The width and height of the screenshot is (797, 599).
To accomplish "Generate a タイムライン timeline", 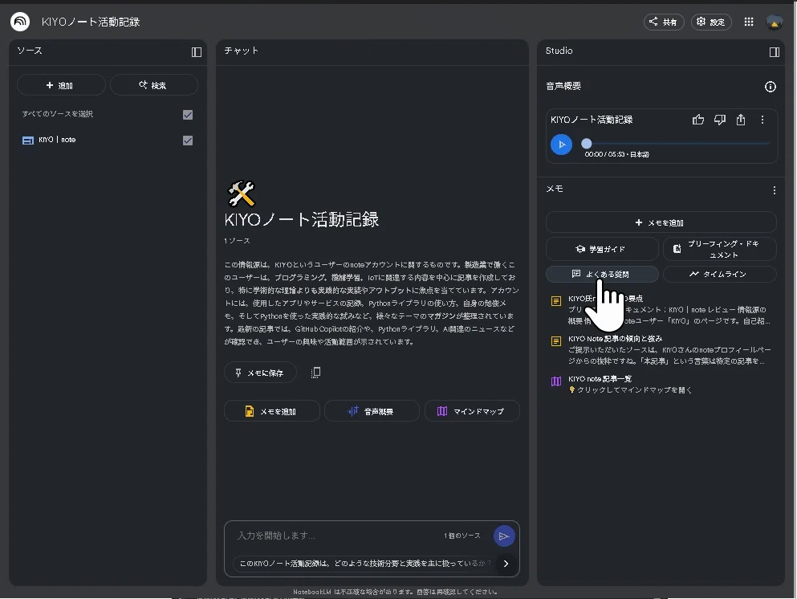I will [x=719, y=274].
